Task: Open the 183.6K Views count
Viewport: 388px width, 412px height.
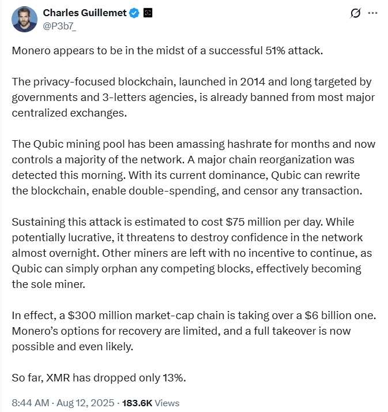Action: click(x=150, y=403)
